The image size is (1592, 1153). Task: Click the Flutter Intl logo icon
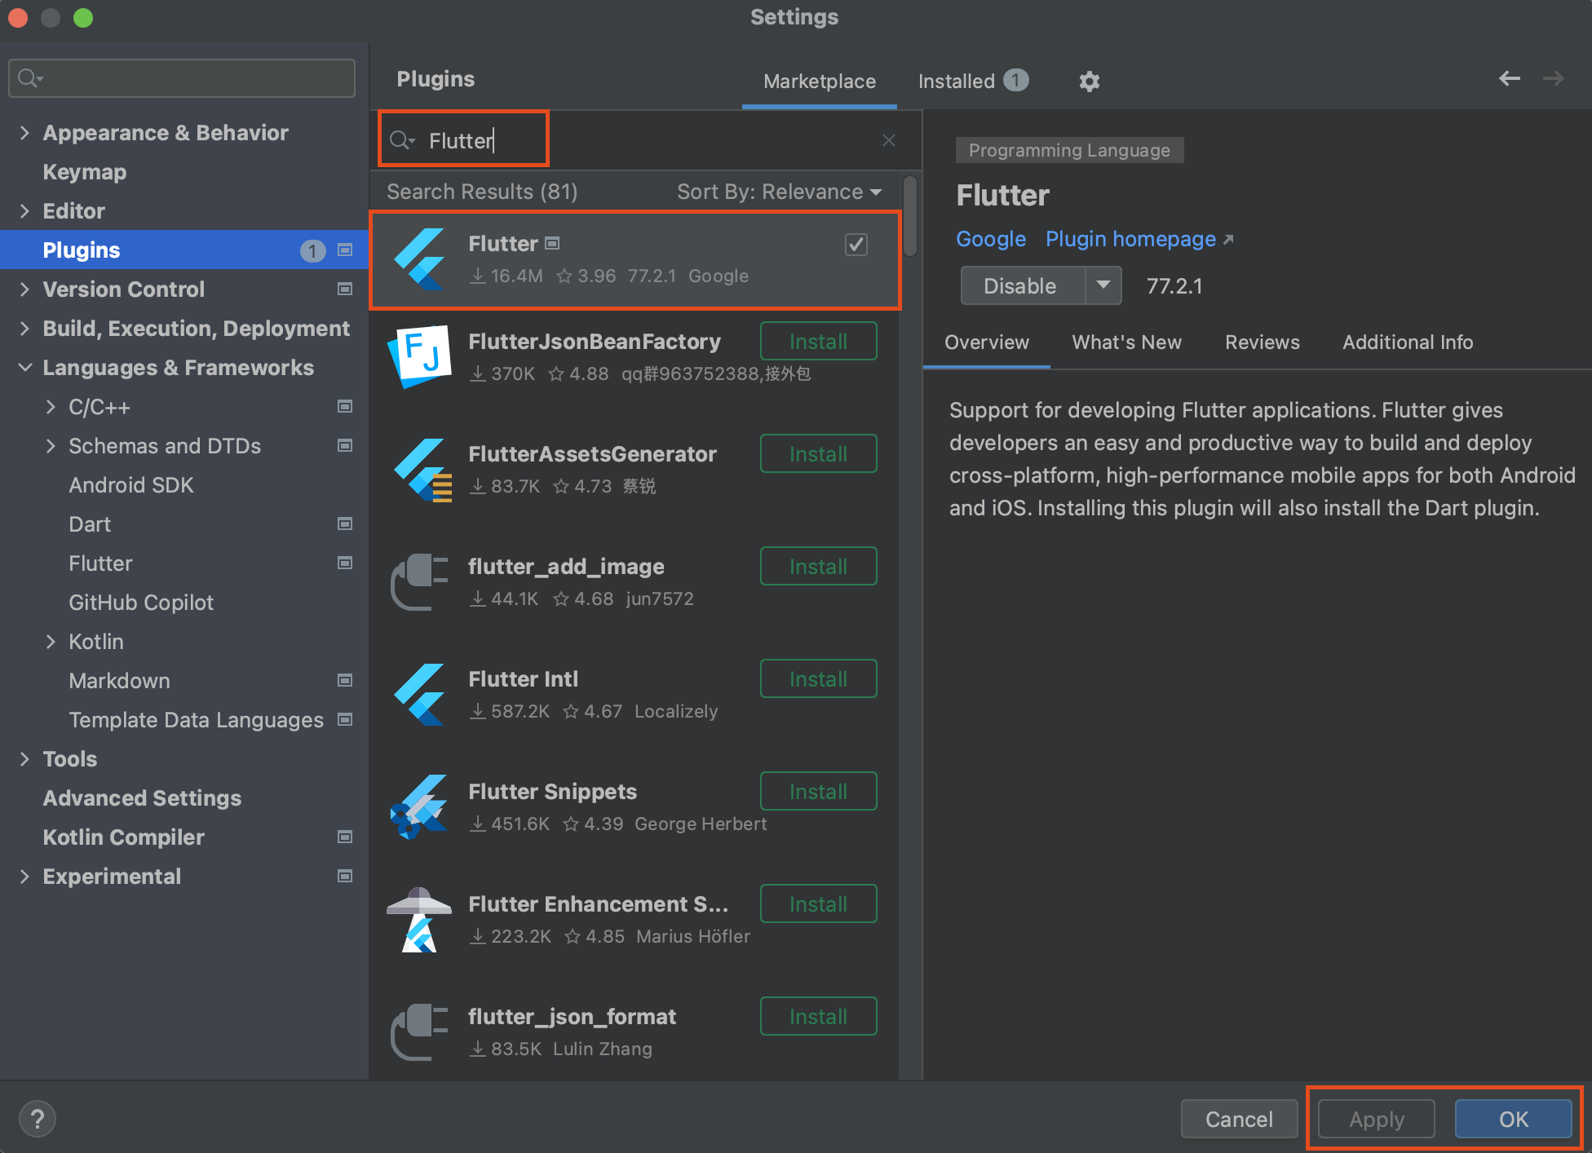(x=420, y=695)
